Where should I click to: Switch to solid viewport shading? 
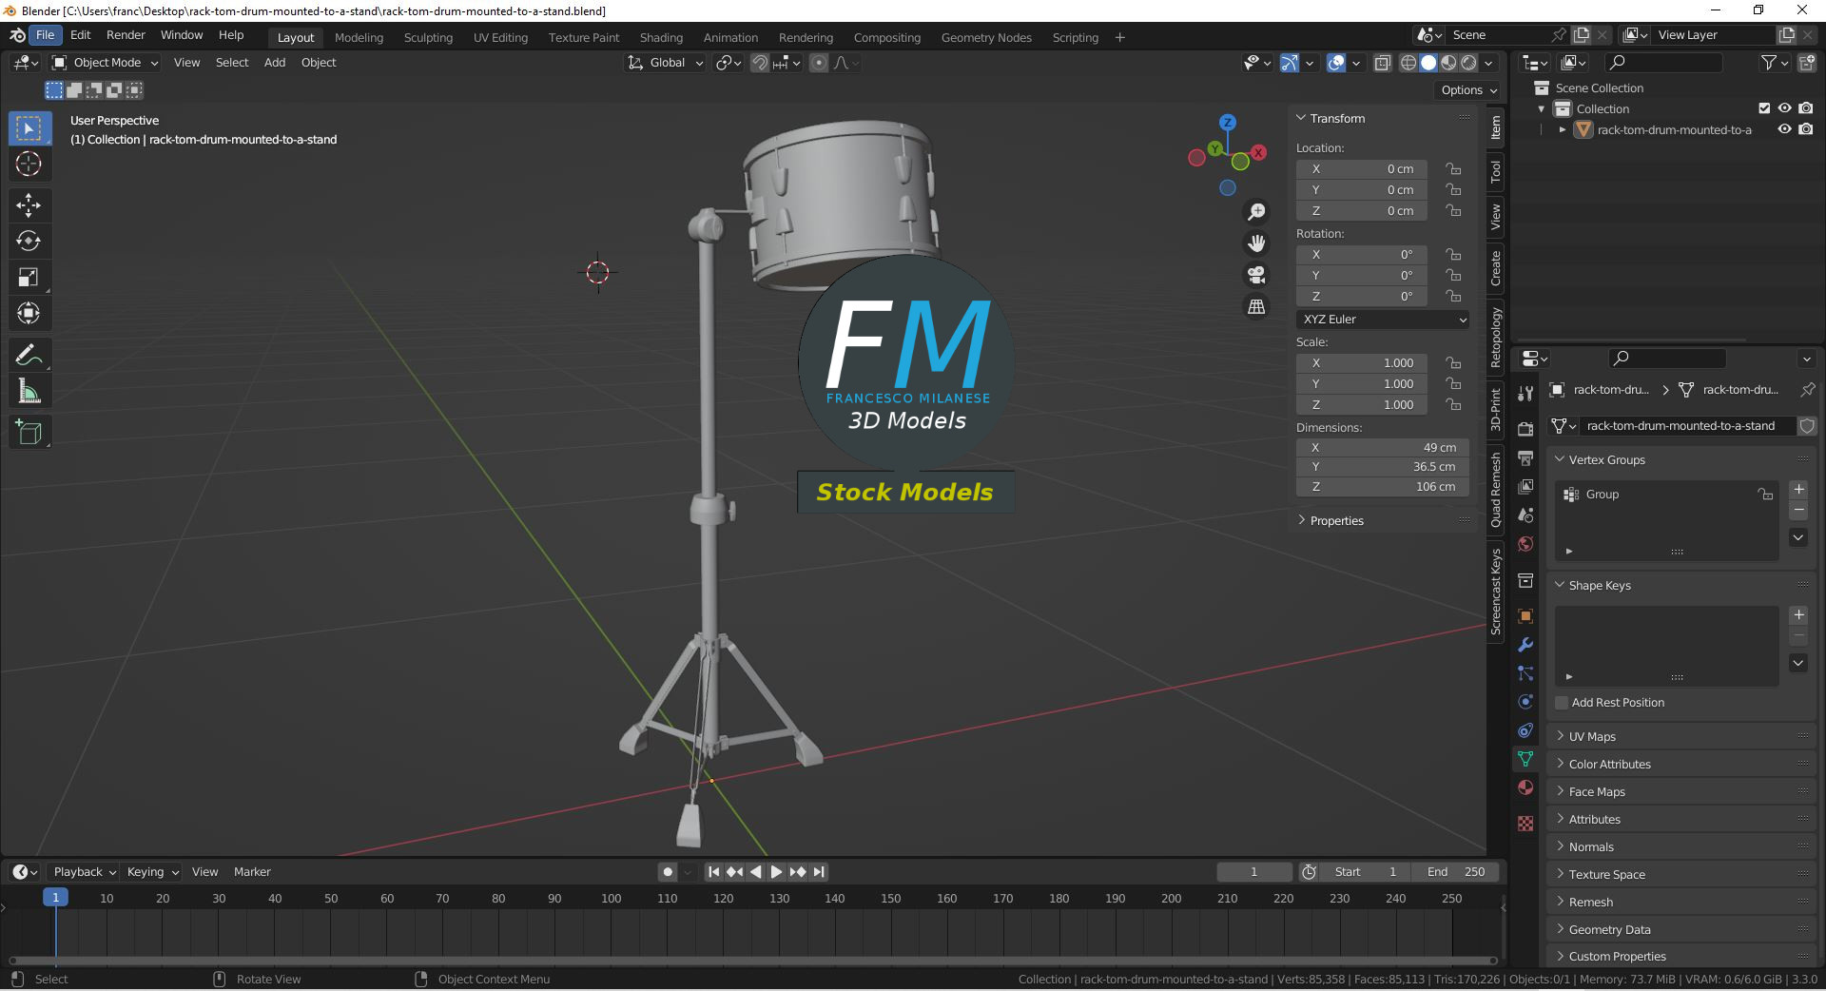coord(1428,63)
